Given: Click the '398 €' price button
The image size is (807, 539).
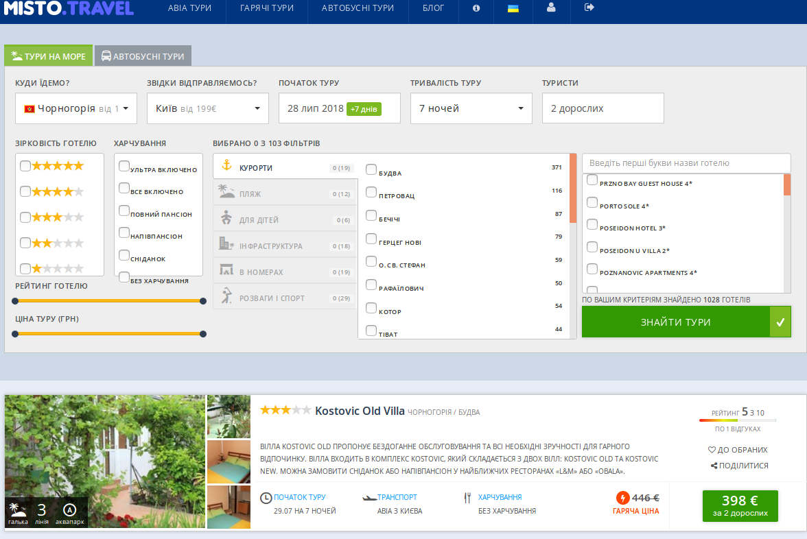Looking at the screenshot, I should click(x=740, y=505).
